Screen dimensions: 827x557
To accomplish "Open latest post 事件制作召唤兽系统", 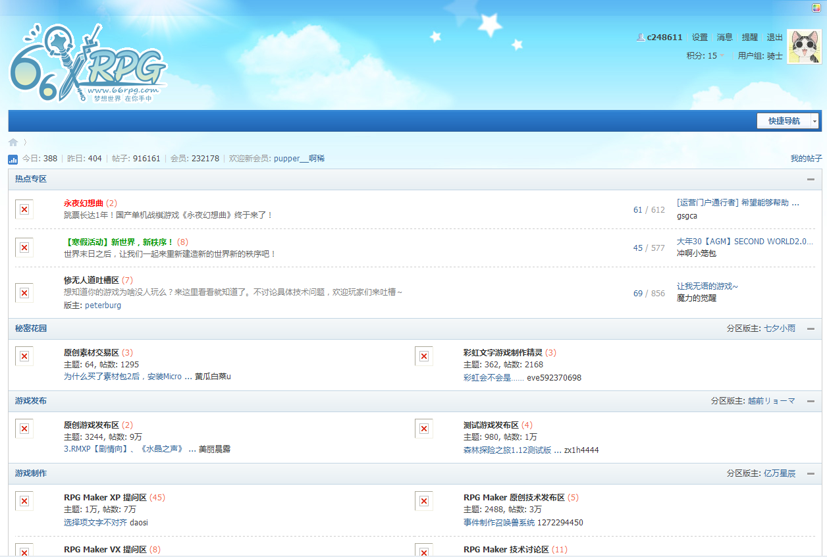I will click(499, 523).
